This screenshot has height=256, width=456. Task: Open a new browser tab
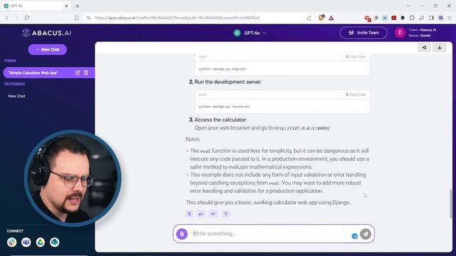pos(78,6)
